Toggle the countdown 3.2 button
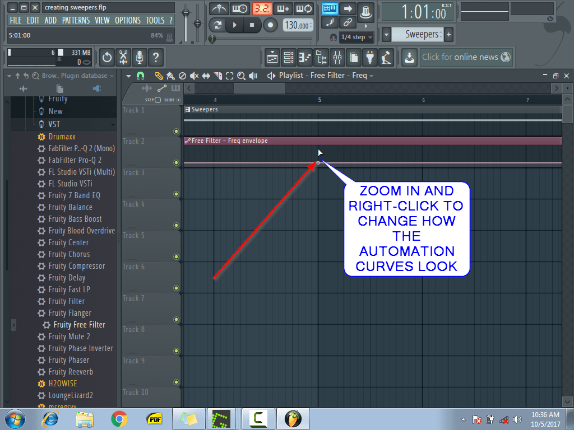574x430 pixels. click(x=262, y=9)
